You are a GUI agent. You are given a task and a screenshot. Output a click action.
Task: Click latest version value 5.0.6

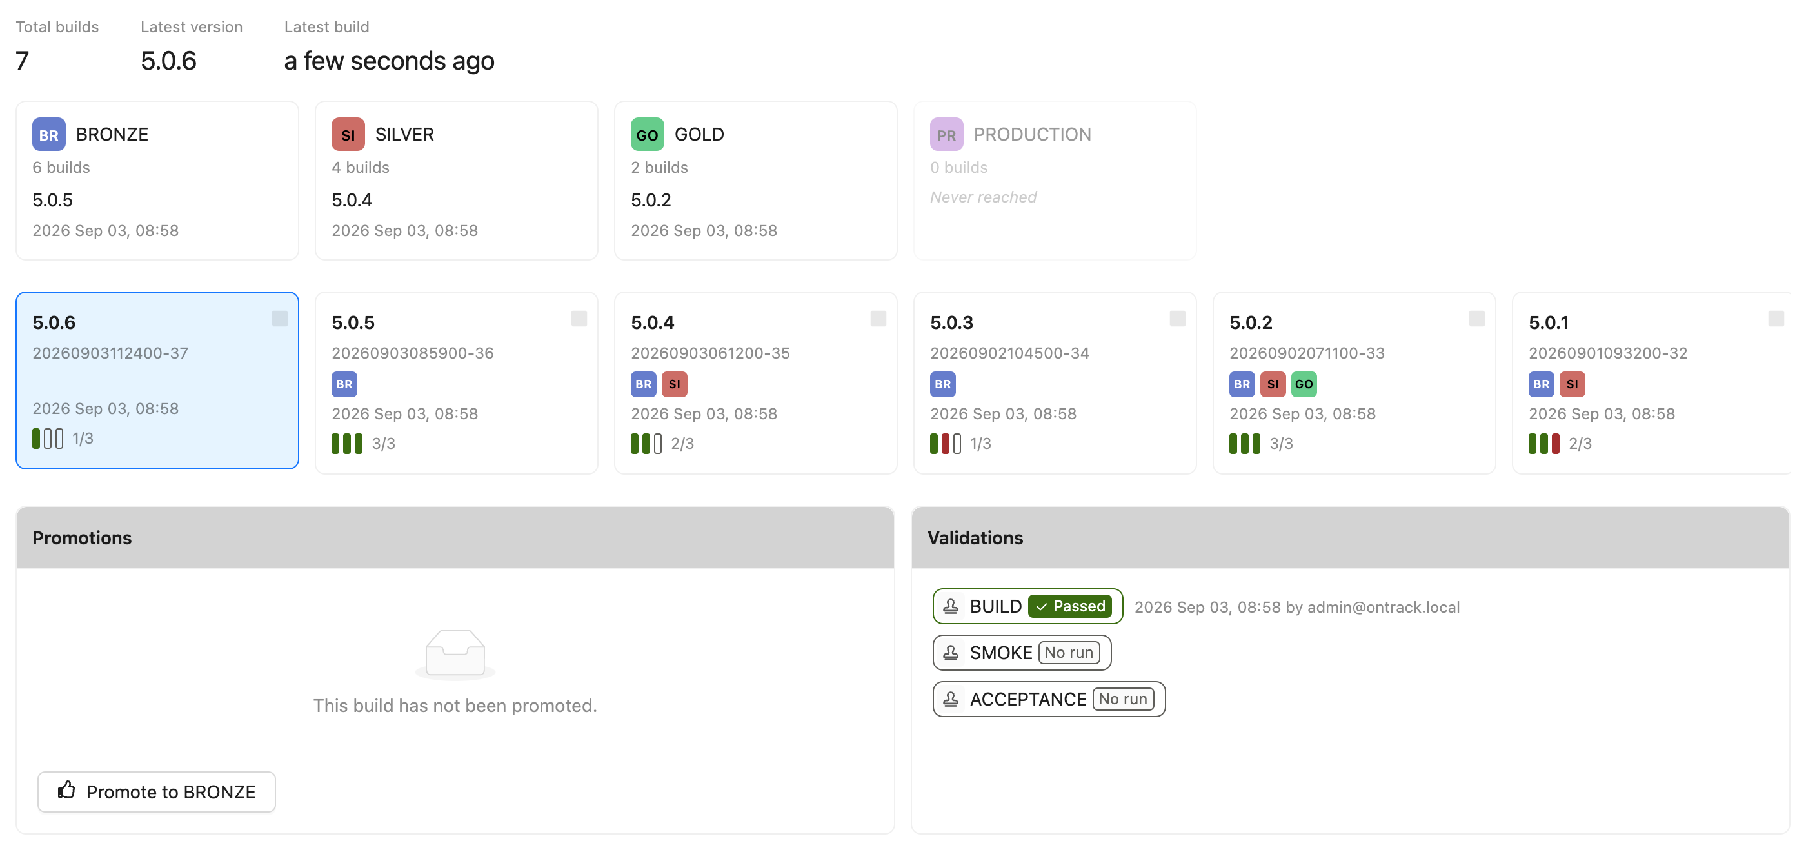point(168,61)
